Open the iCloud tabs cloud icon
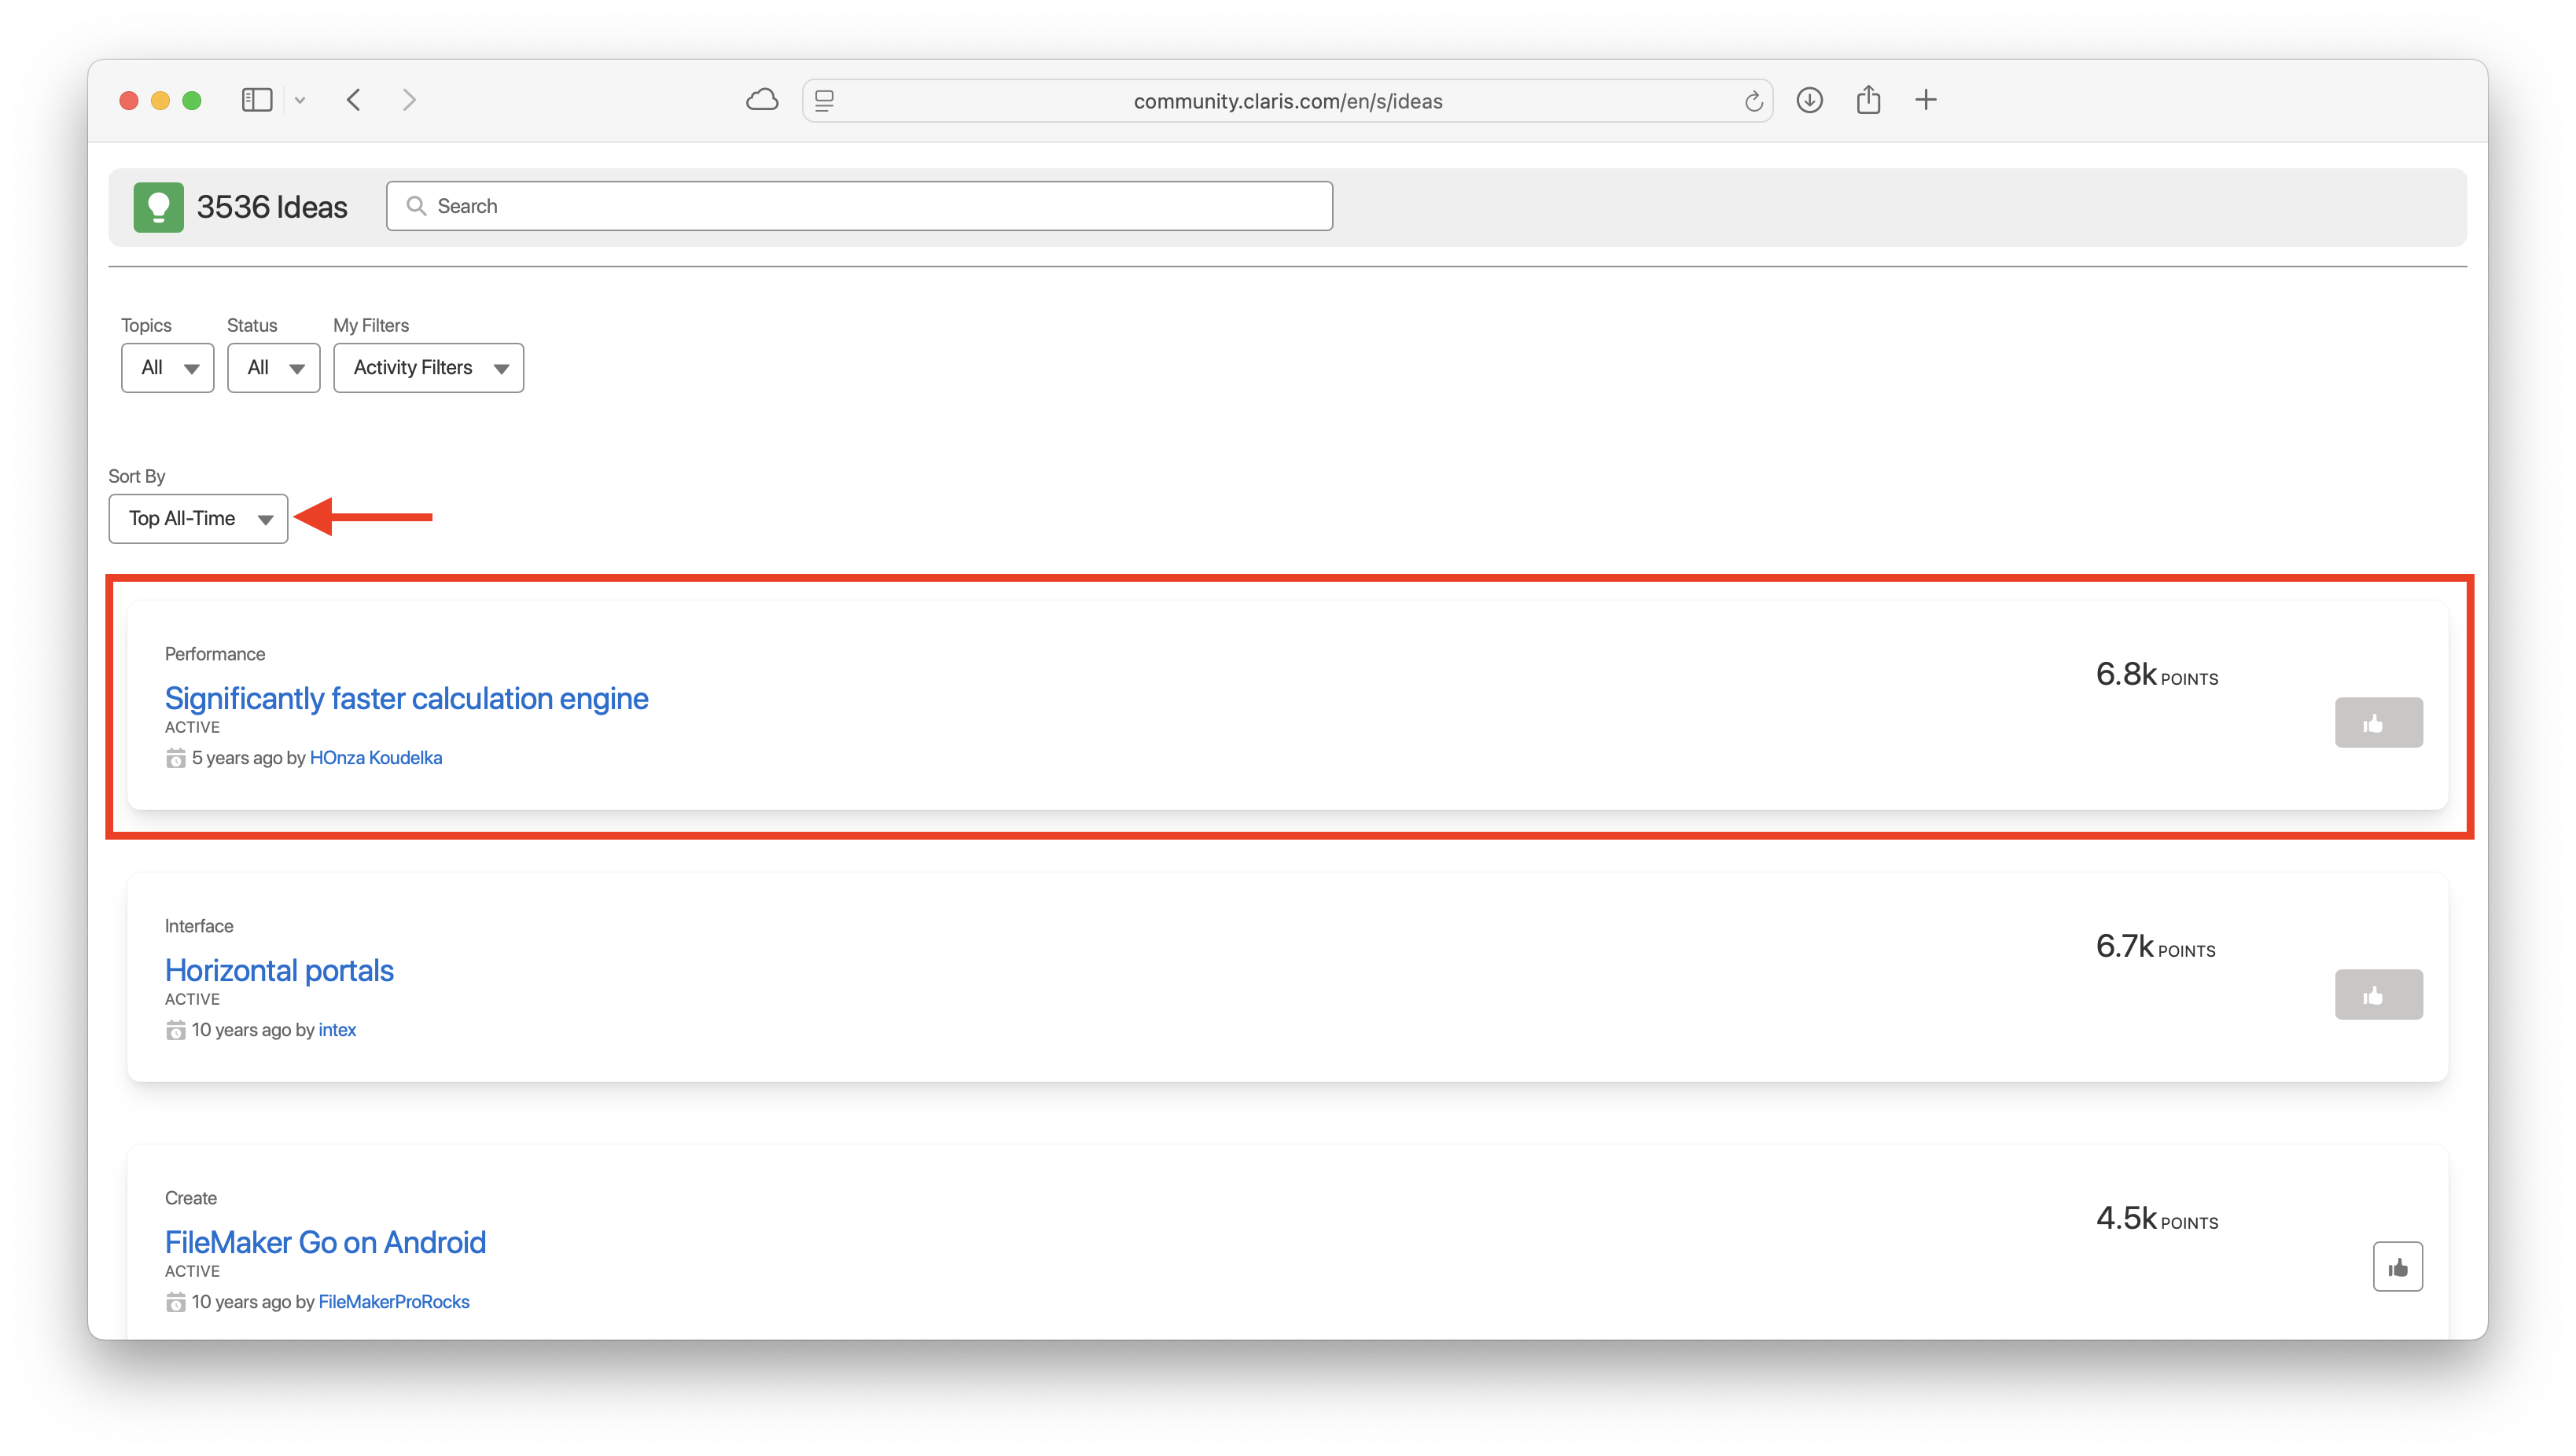Viewport: 2576px width, 1456px height. click(762, 100)
